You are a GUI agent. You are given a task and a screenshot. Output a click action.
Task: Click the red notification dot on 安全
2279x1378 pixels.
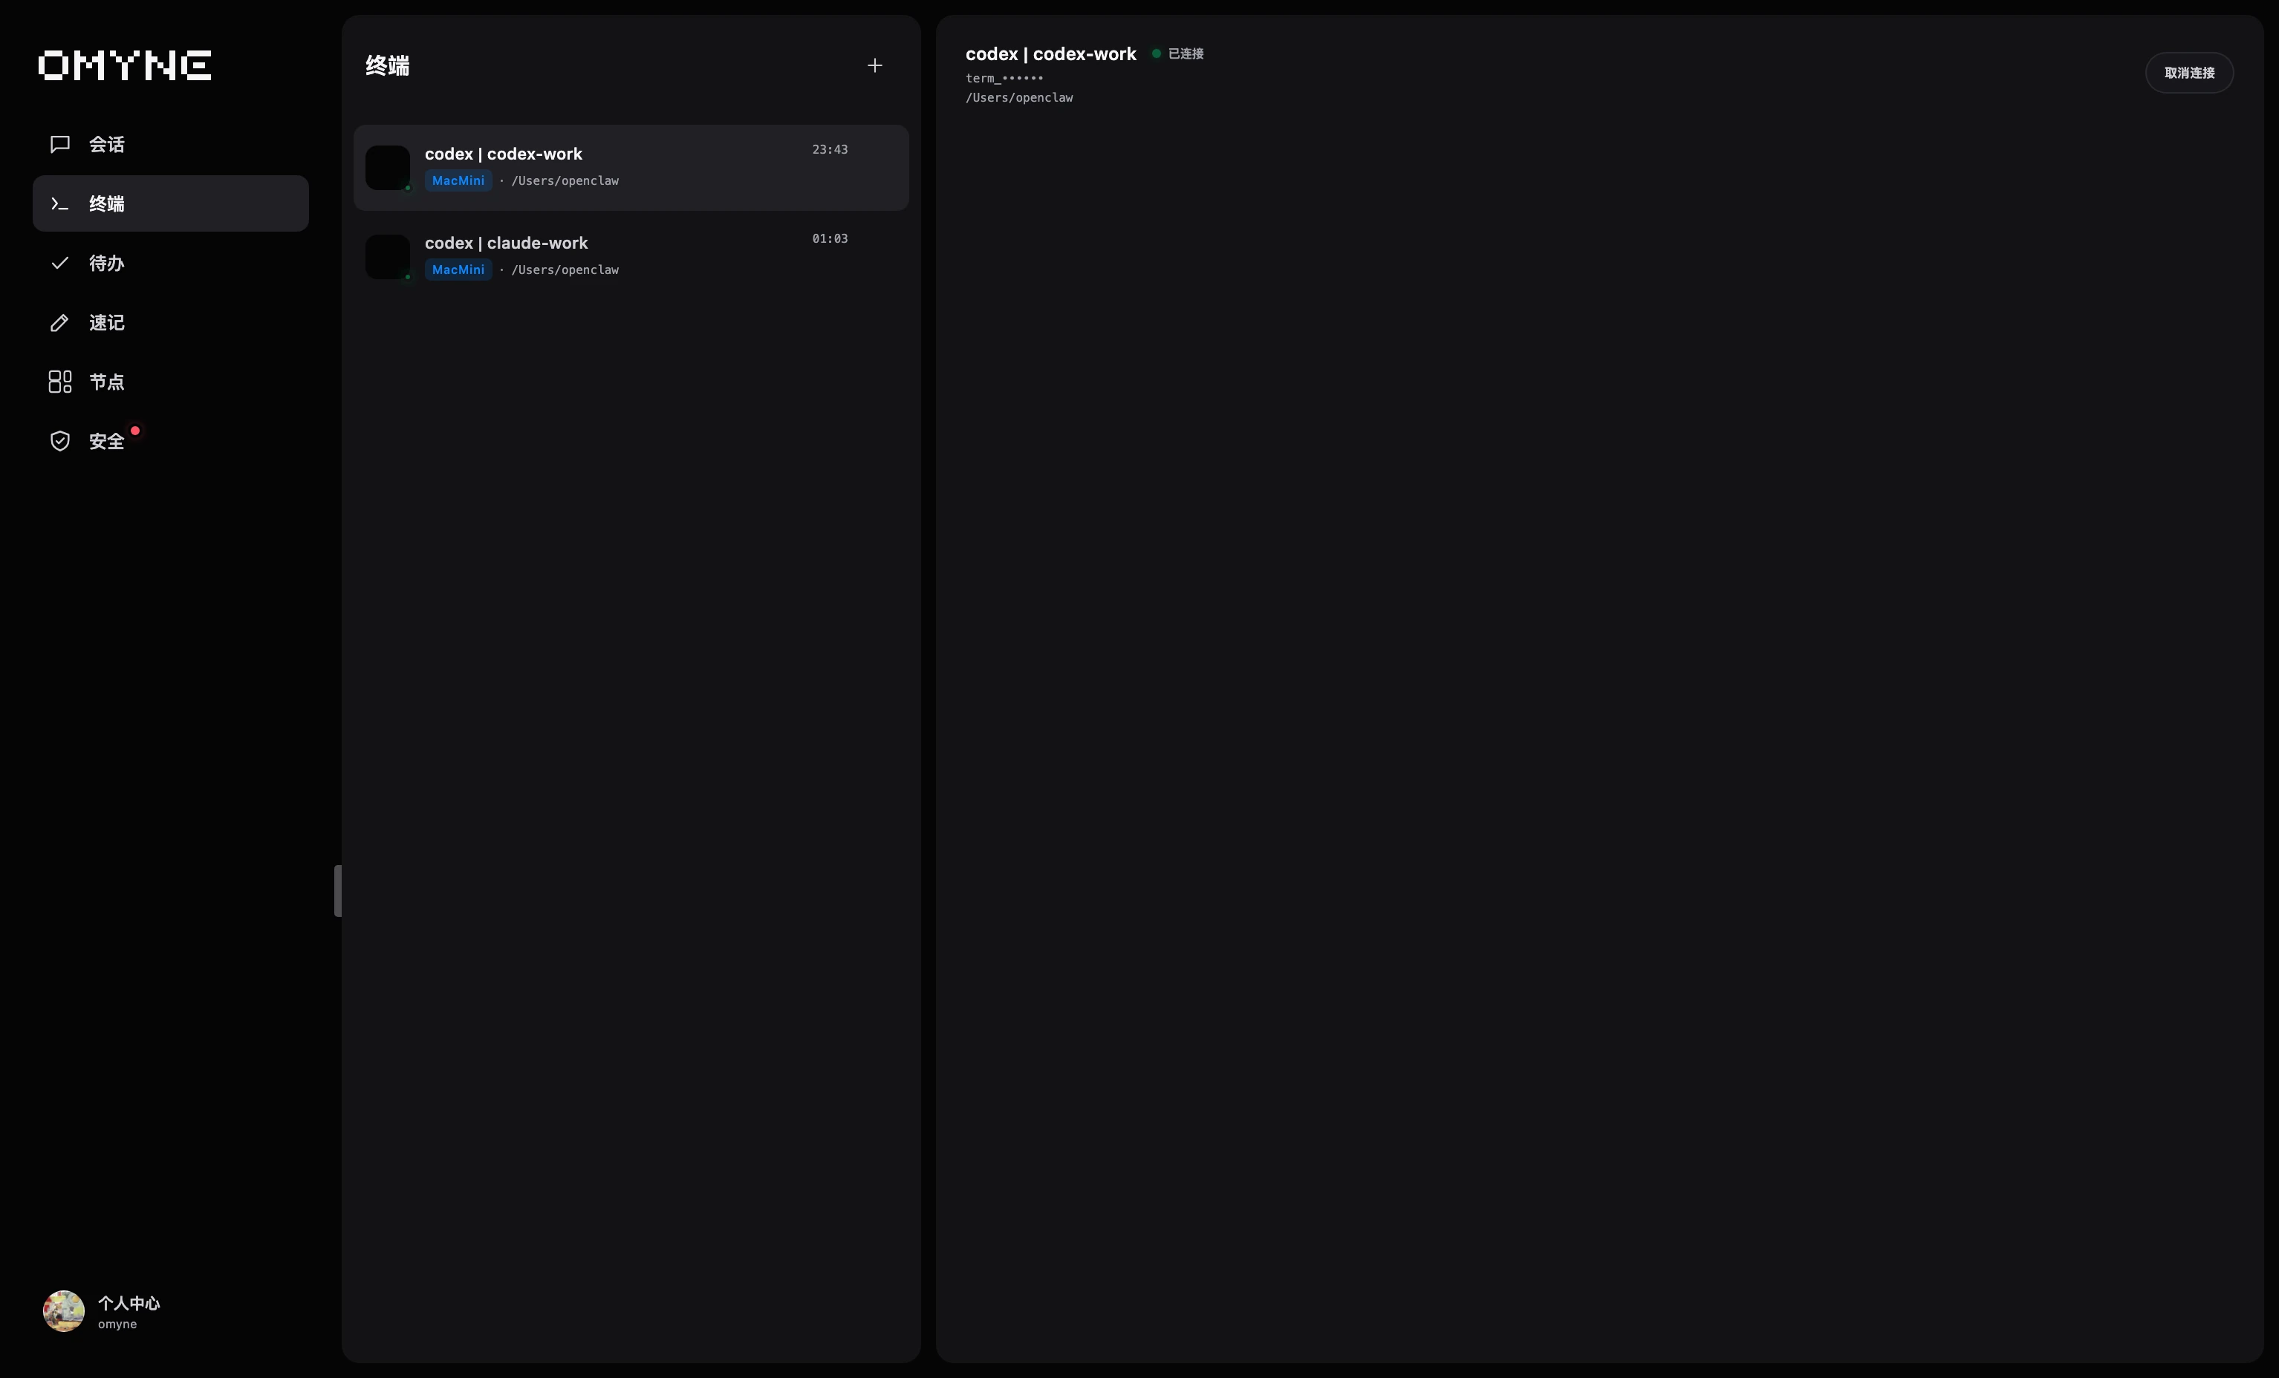pos(135,431)
